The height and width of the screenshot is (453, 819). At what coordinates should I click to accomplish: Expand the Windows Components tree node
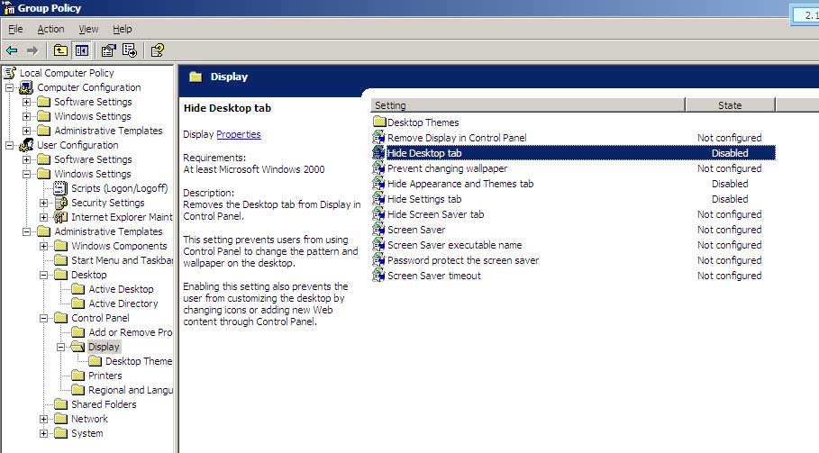(x=44, y=246)
